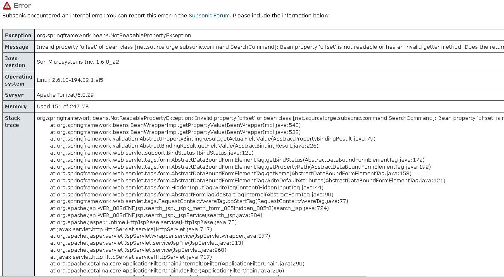504x277 pixels.
Task: Click the JspServlet.serviceJspFile stack trace line
Action: click(147, 243)
